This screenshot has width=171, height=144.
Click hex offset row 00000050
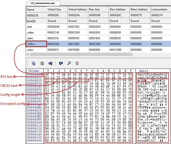(34, 89)
